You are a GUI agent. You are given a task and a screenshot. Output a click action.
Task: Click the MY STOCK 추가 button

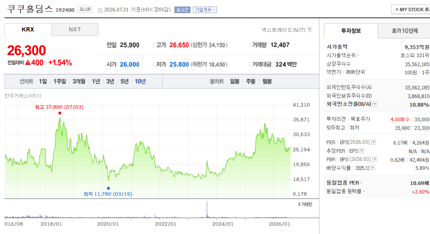tap(410, 9)
